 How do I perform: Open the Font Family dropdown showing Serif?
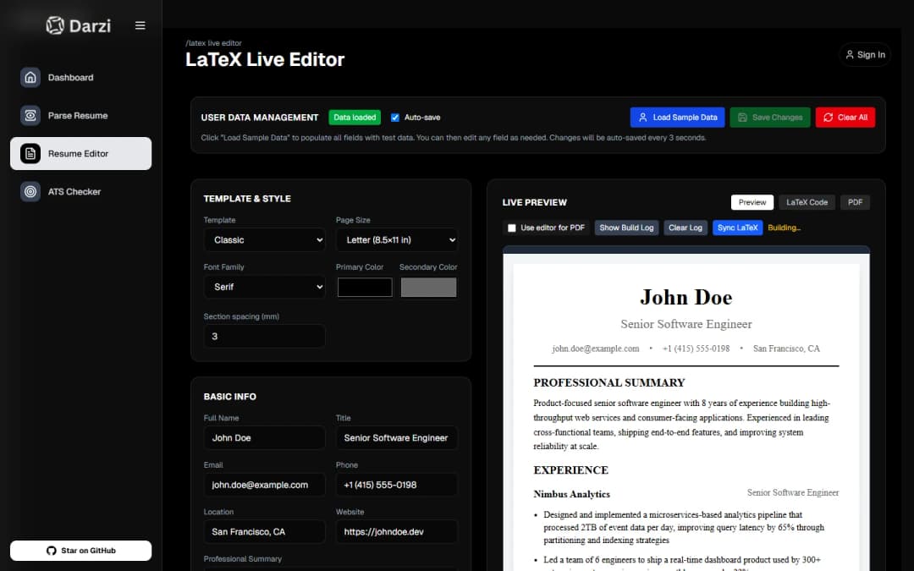(264, 287)
